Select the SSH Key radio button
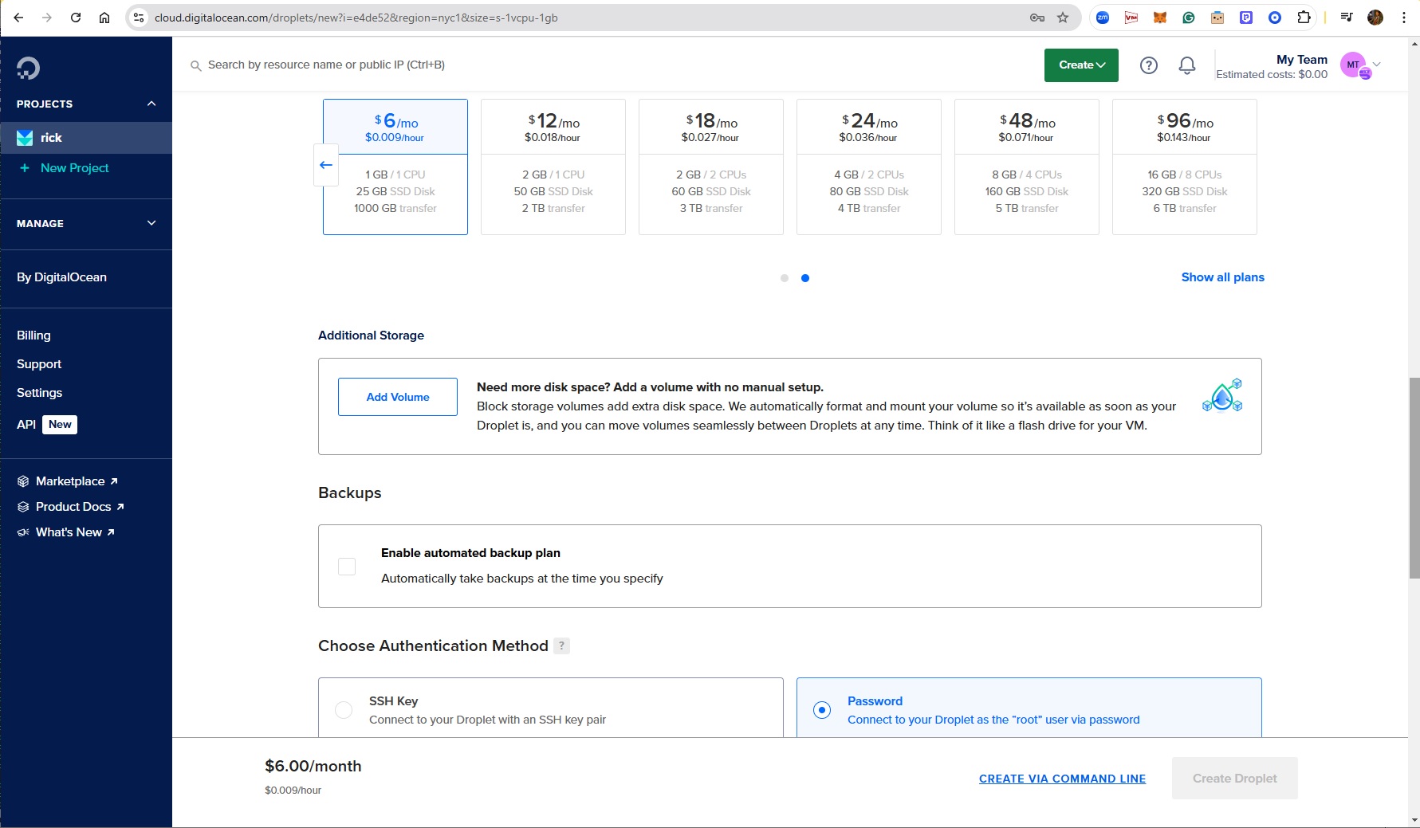This screenshot has height=828, width=1420. point(344,710)
